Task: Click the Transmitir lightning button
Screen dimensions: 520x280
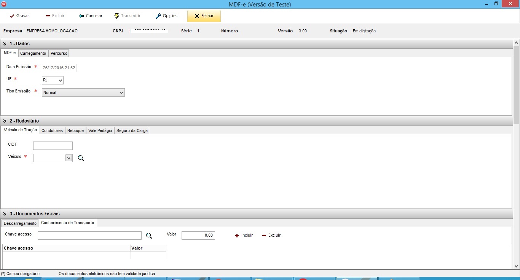Action: (x=128, y=16)
